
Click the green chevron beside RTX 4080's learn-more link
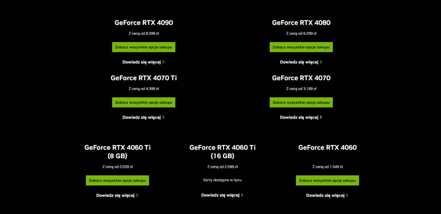pos(321,62)
